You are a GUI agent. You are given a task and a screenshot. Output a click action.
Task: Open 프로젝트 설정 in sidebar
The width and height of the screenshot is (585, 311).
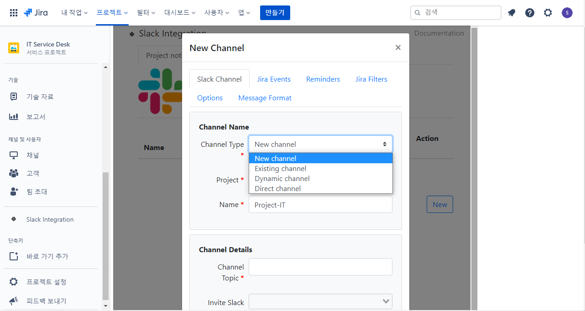point(46,282)
